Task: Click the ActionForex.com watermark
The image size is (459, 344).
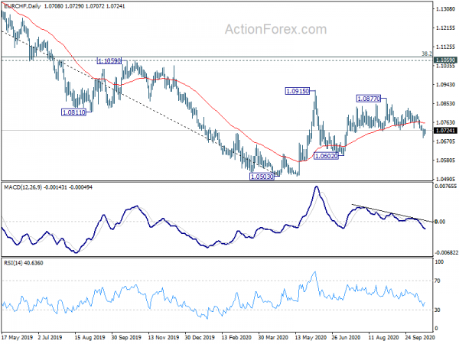Action: point(275,29)
